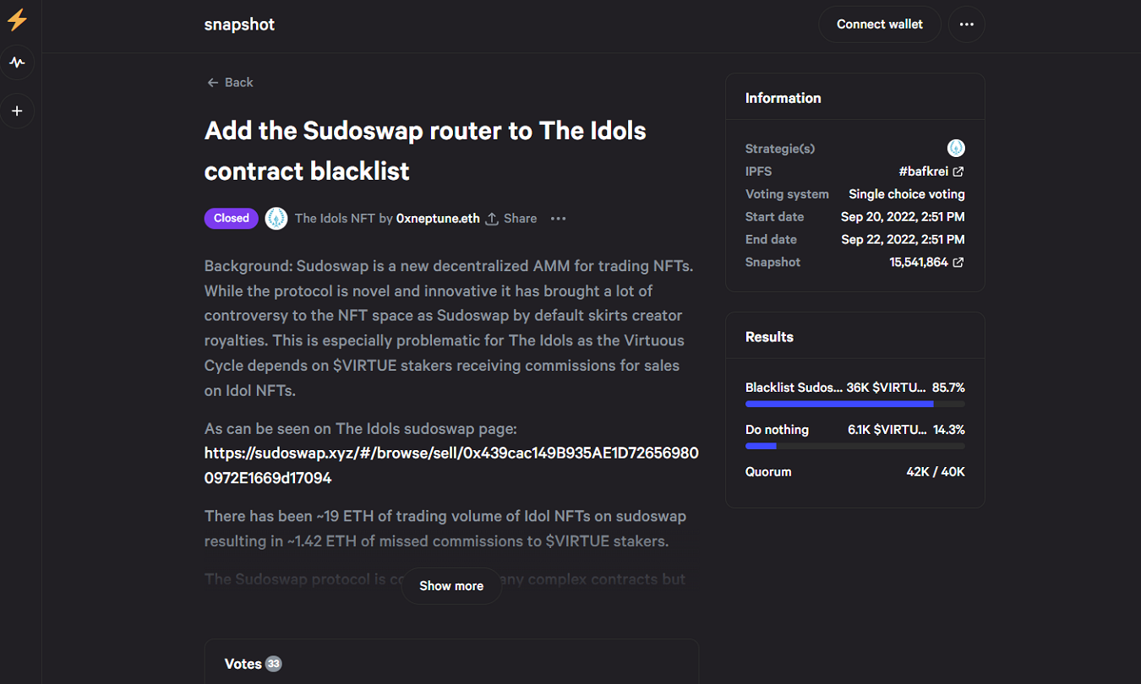Click the strategy icon in Information
Viewport: 1141px width, 684px height.
point(956,149)
